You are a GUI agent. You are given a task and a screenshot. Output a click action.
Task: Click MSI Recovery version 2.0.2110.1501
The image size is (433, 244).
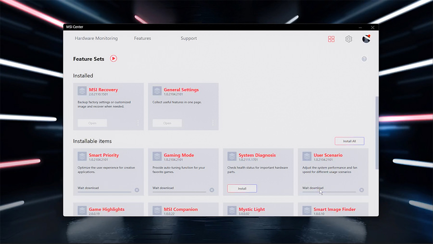click(98, 94)
